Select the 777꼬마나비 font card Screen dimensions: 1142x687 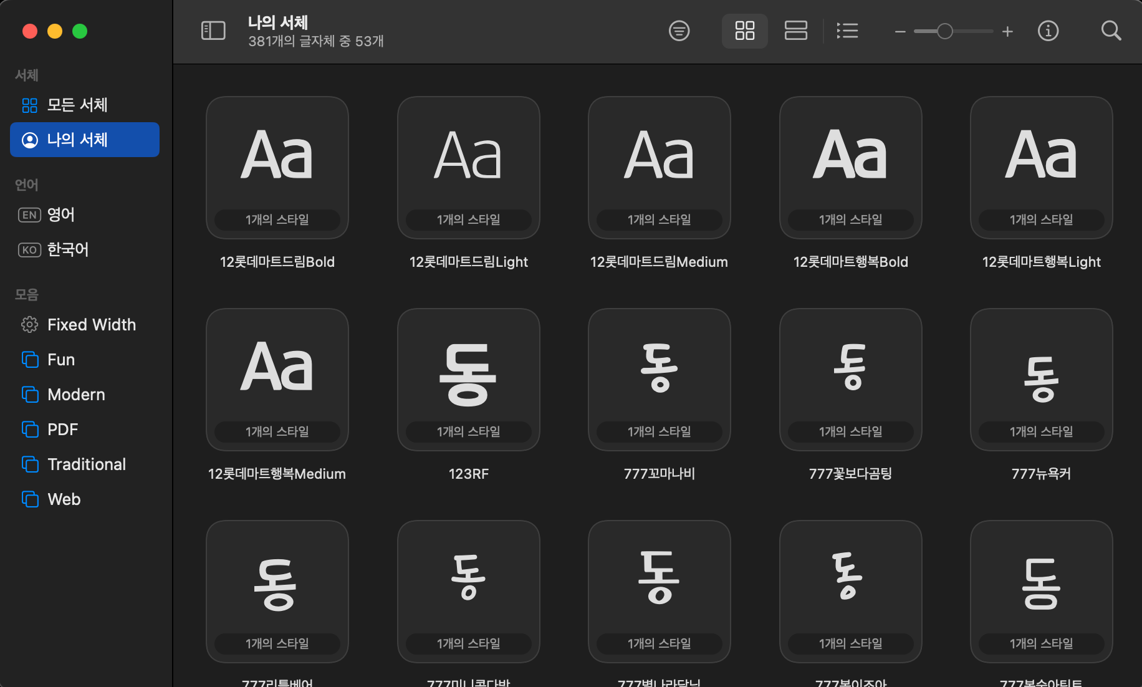click(x=660, y=379)
